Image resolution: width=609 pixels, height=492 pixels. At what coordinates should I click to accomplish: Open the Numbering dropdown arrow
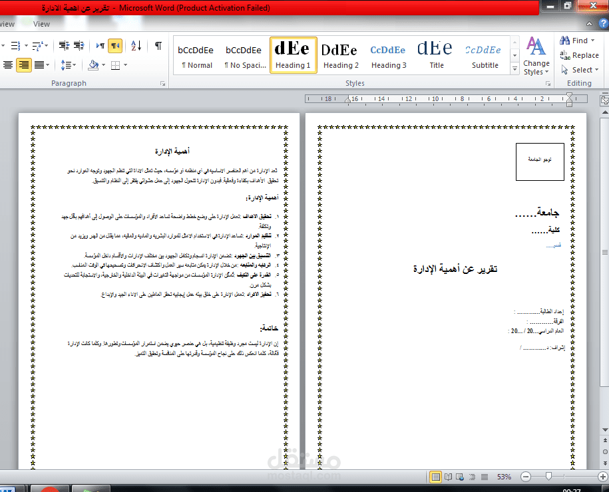click(26, 46)
